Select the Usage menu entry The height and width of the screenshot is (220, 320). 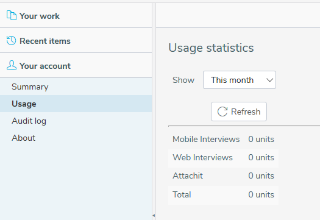pos(76,104)
